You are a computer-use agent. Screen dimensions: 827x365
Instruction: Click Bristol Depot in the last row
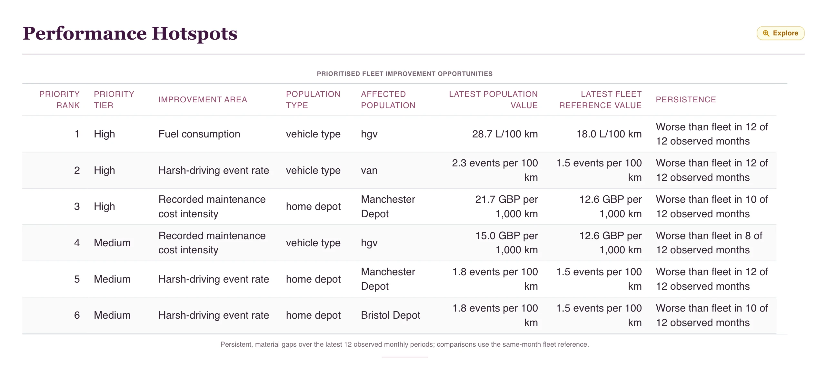click(x=391, y=315)
